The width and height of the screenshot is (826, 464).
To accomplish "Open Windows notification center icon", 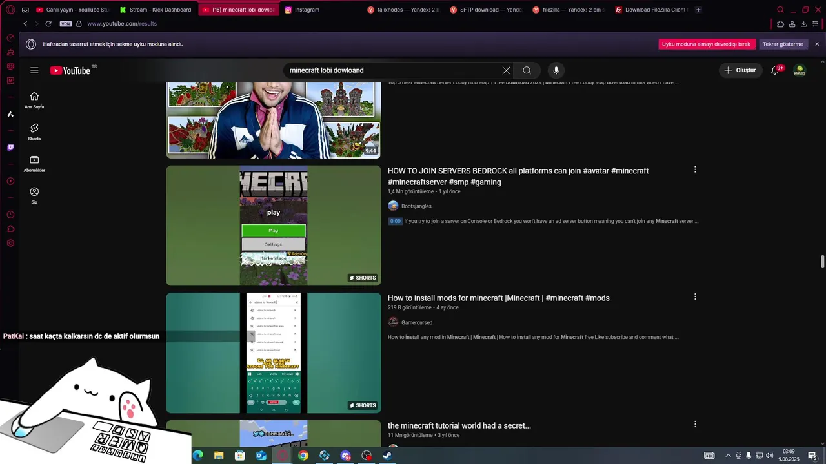I will pos(812,456).
